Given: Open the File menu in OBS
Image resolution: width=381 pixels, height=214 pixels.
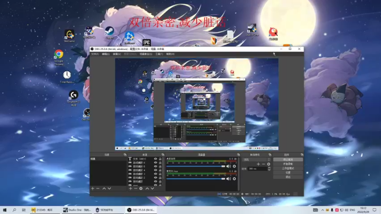Looking at the screenshot, I should tap(95, 54).
